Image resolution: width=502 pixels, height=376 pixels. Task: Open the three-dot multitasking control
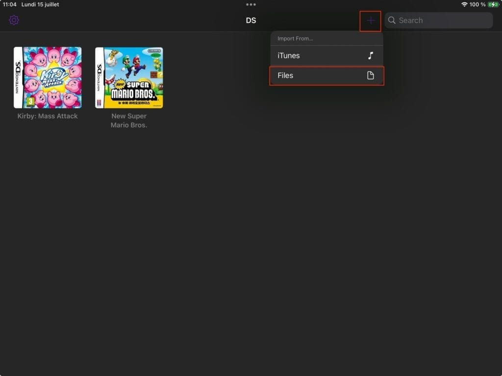tap(251, 4)
